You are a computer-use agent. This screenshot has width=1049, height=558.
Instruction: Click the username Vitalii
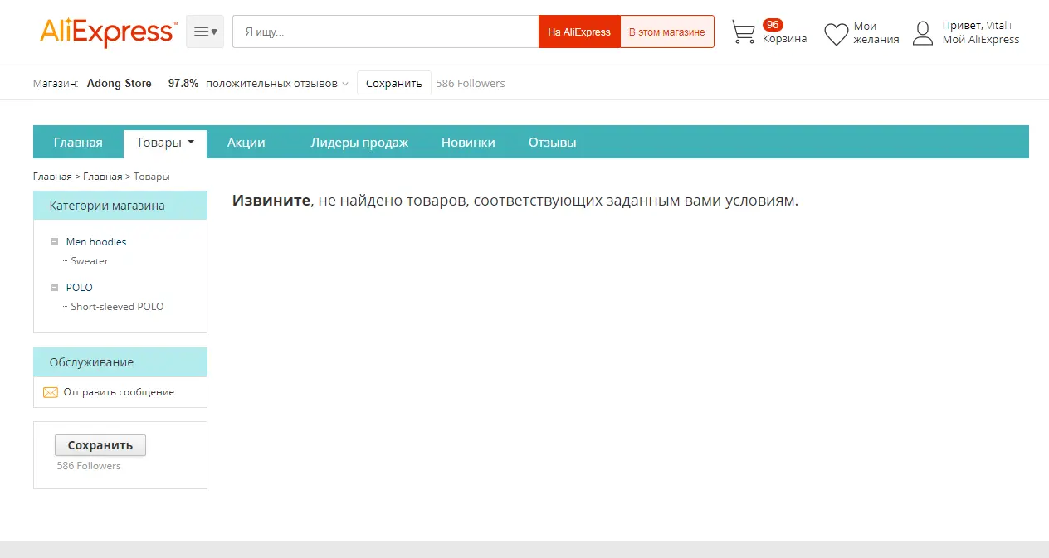point(998,26)
